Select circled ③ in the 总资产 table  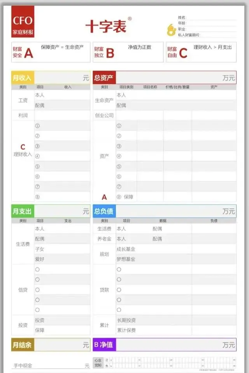coord(119,146)
